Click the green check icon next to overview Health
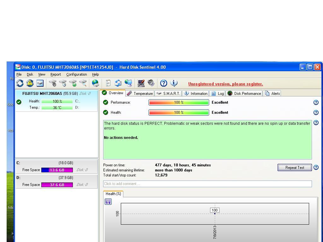This screenshot has width=323, height=242. coord(106,112)
